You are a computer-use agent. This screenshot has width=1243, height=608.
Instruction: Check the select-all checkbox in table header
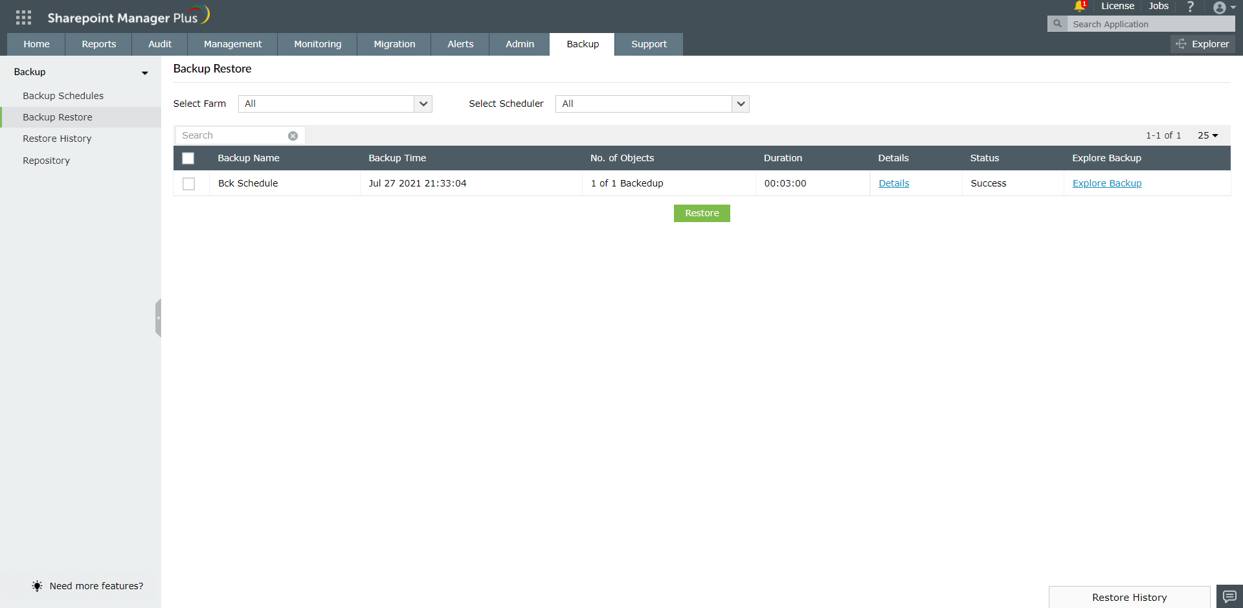click(x=188, y=158)
